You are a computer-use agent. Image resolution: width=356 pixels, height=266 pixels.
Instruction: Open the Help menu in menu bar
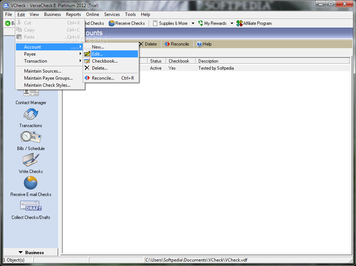click(145, 14)
